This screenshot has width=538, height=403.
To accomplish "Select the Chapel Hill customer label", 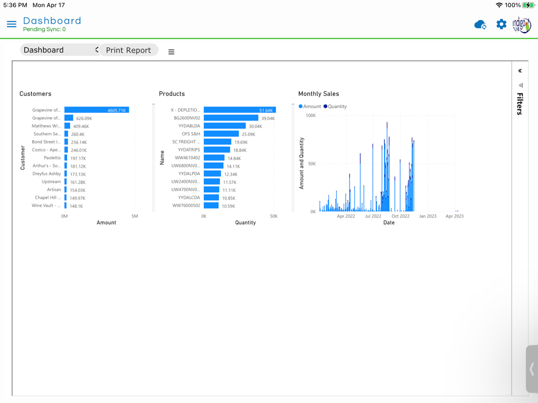I will [x=48, y=197].
